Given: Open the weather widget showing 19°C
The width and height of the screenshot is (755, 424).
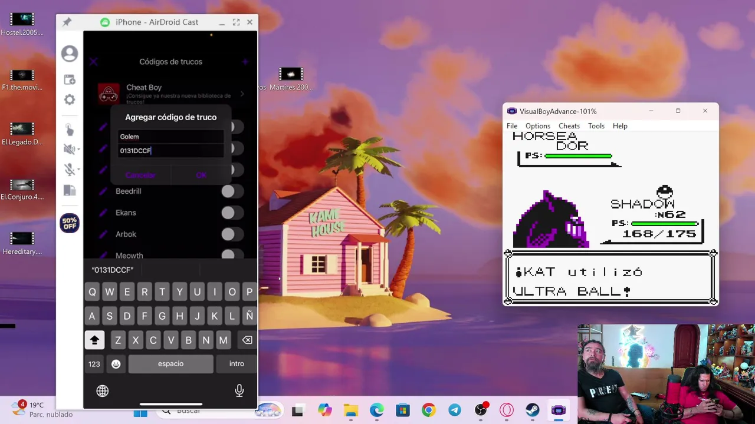Looking at the screenshot, I should [42, 409].
